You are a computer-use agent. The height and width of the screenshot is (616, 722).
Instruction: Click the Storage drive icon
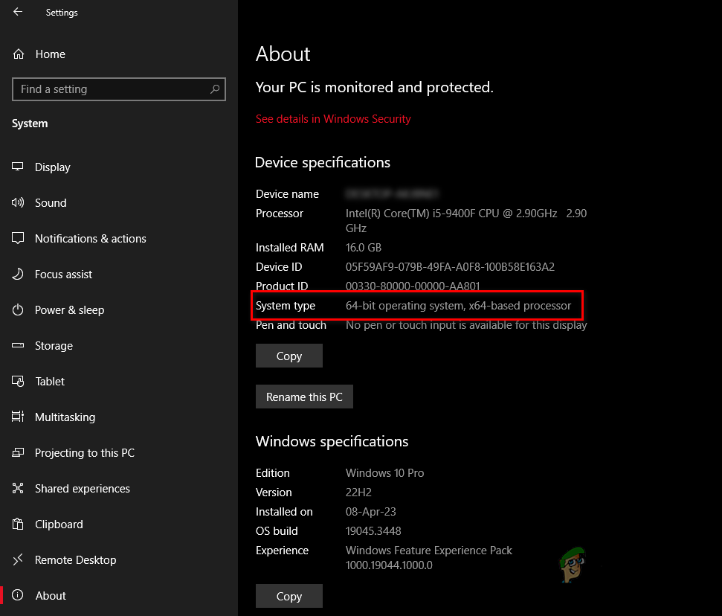pos(19,346)
